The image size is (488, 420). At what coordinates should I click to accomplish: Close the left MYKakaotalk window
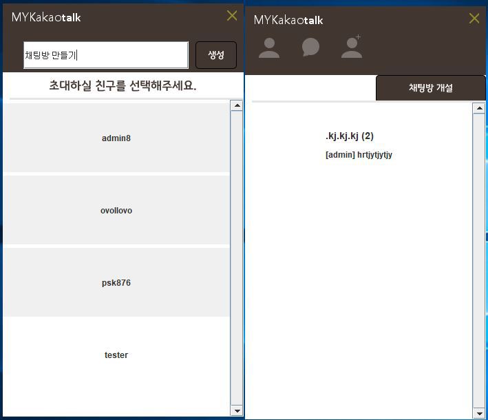232,15
